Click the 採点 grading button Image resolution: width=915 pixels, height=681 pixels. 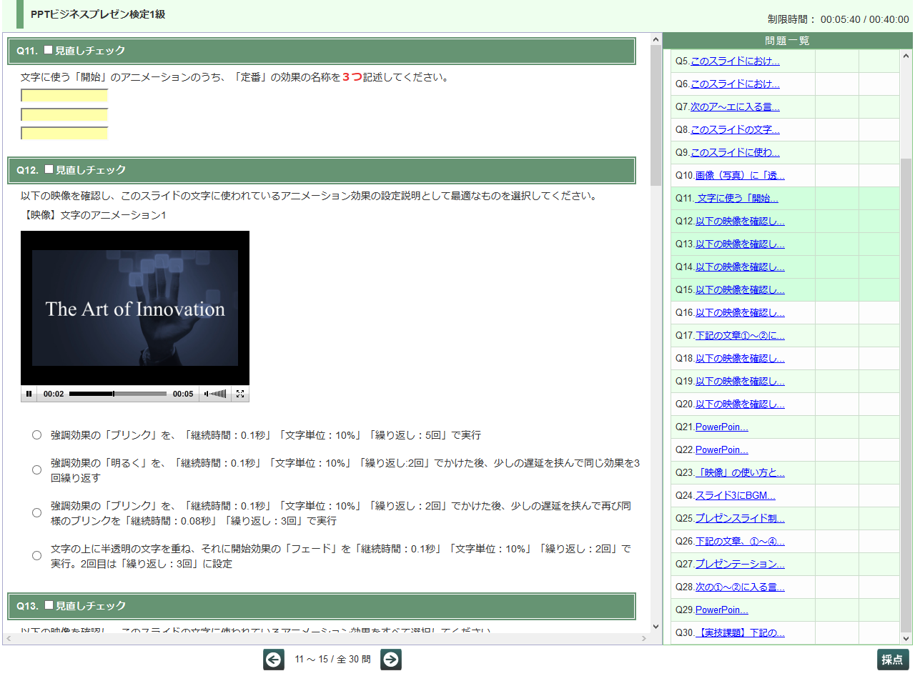892,660
